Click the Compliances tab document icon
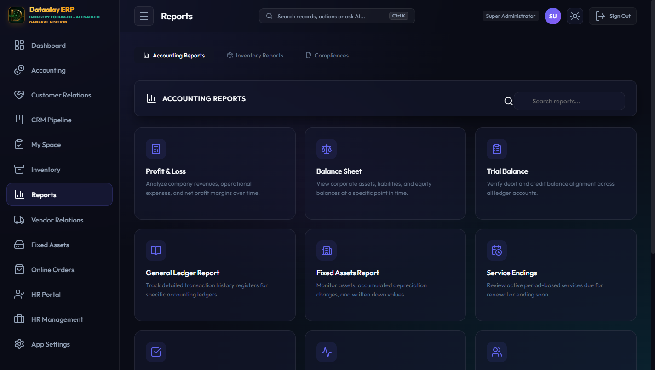The width and height of the screenshot is (655, 370). (x=309, y=56)
